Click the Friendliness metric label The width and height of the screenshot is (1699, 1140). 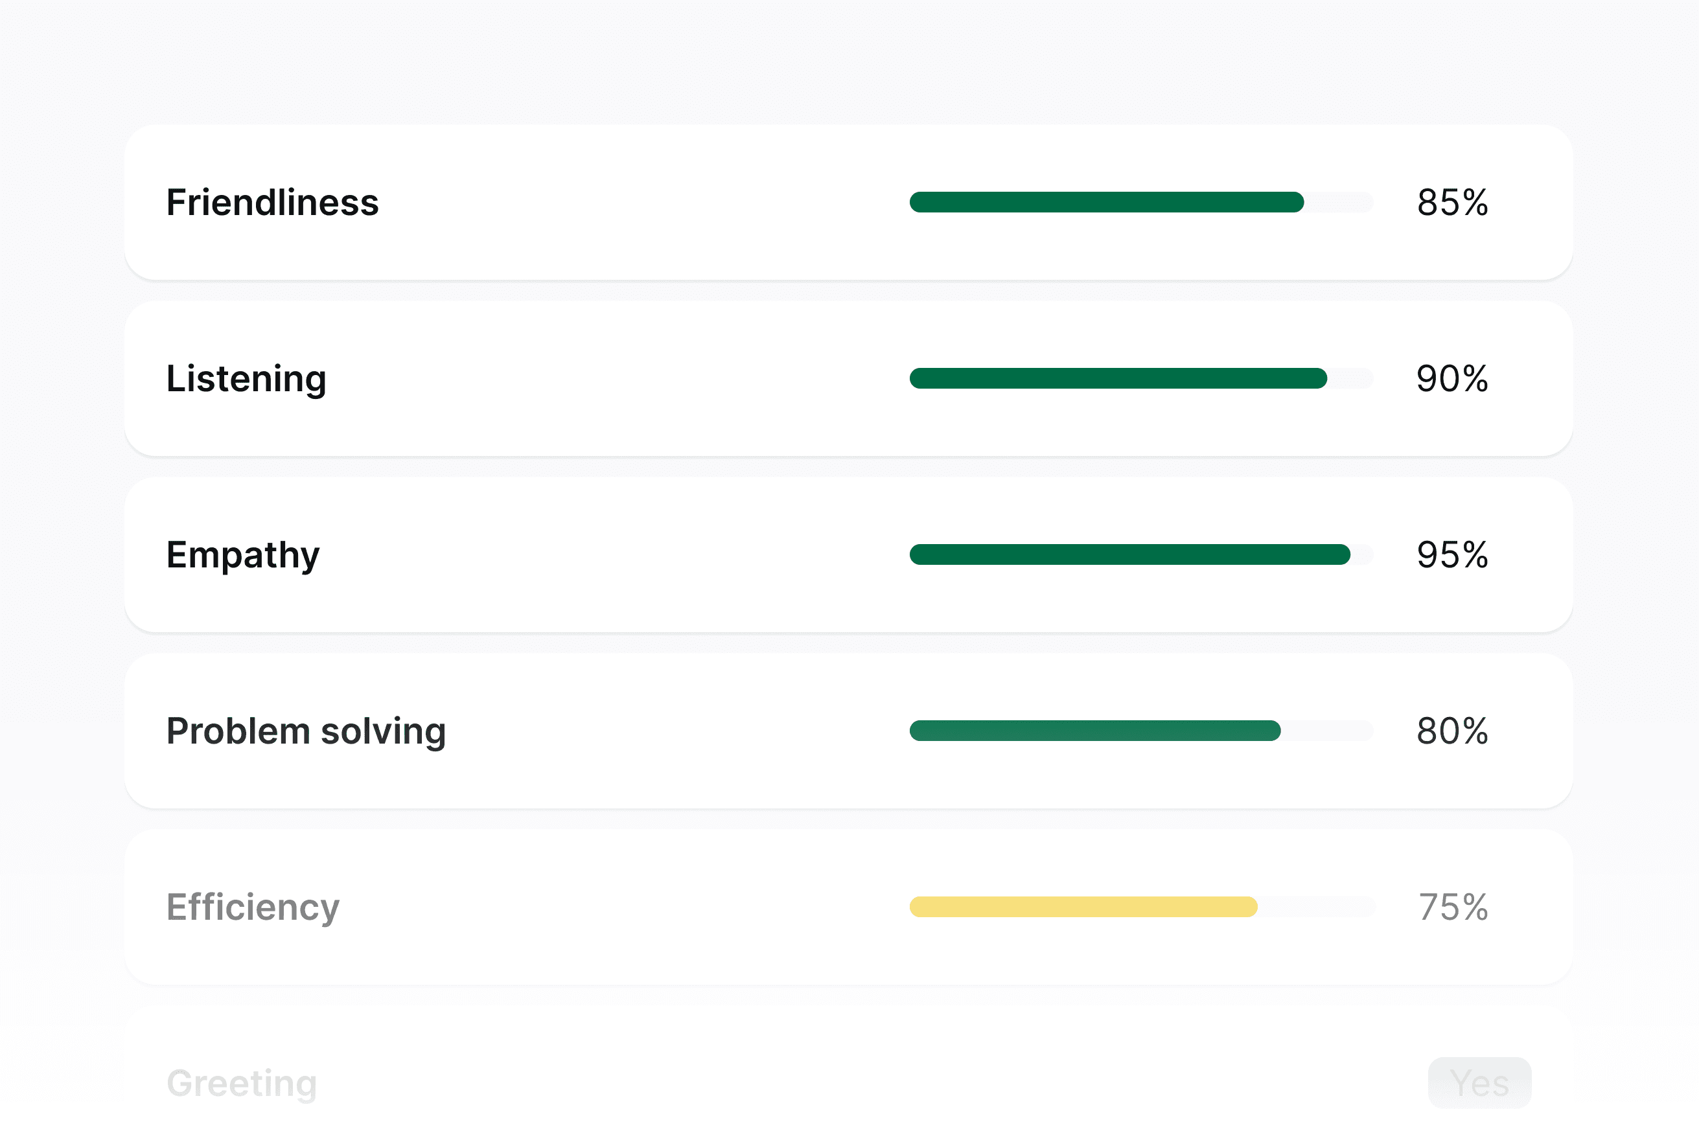tap(272, 202)
